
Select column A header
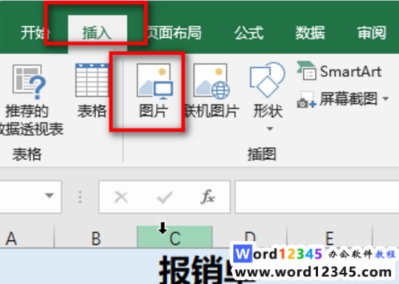[27, 237]
